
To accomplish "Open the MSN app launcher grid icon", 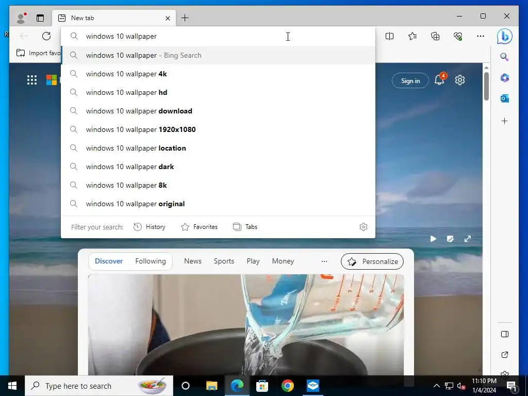I will pos(32,80).
